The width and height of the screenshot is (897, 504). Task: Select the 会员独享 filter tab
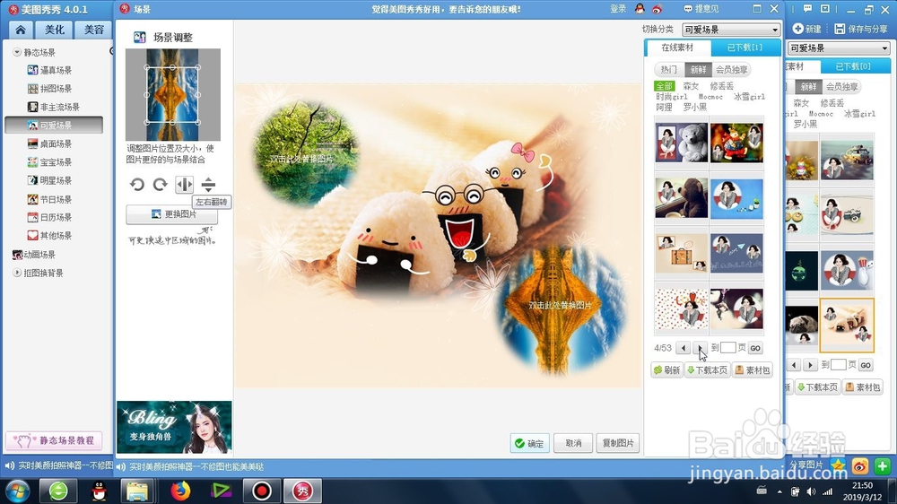[x=731, y=69]
